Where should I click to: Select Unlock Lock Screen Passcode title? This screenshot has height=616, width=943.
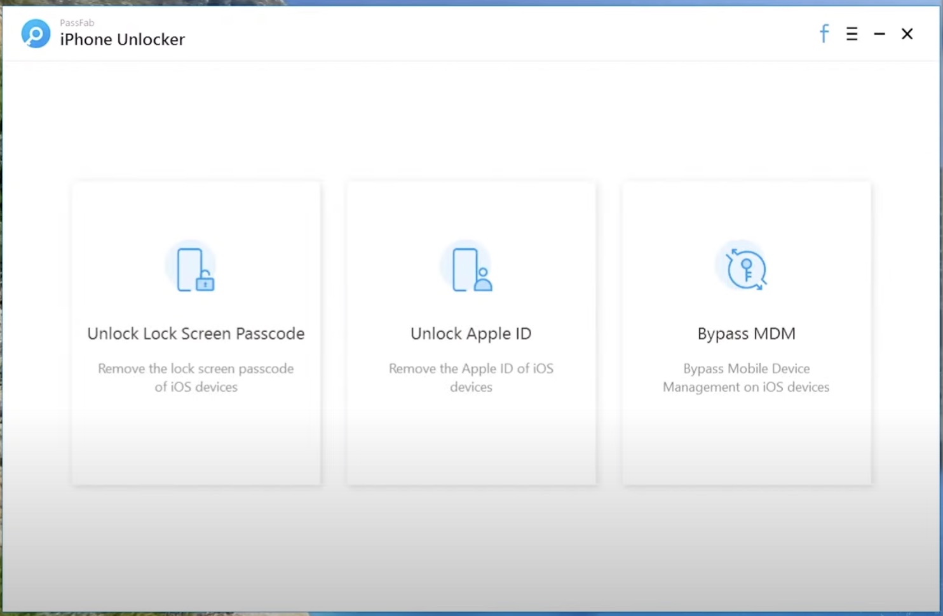coord(196,334)
